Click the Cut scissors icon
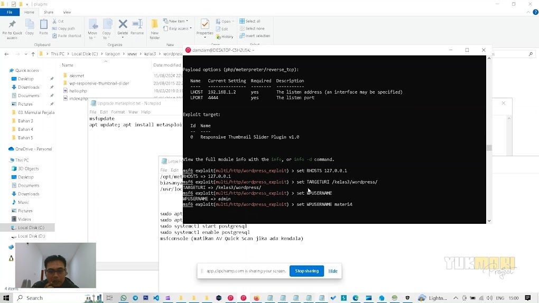Image resolution: width=539 pixels, height=303 pixels. [x=54, y=21]
